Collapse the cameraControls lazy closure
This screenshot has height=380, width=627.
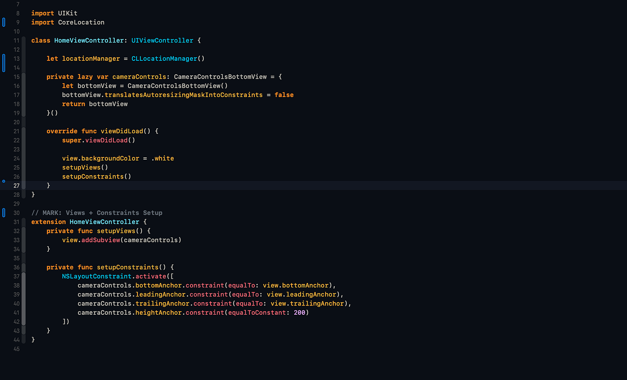tap(23, 94)
